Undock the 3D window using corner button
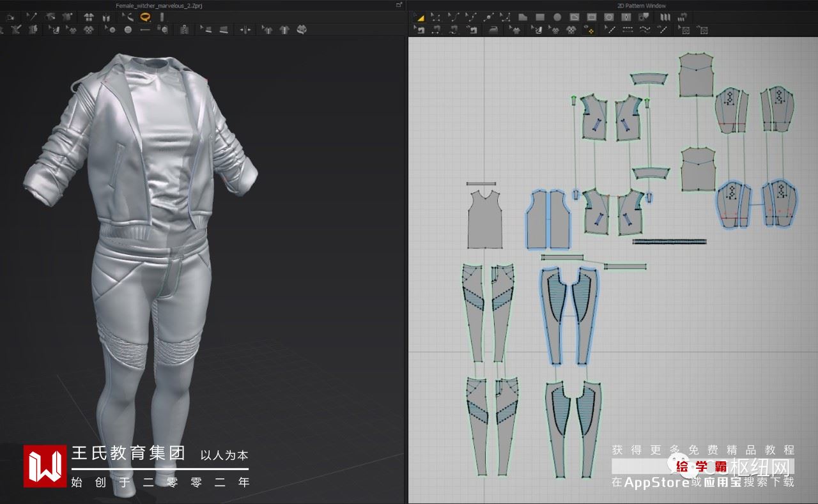The image size is (818, 504). coord(399,5)
